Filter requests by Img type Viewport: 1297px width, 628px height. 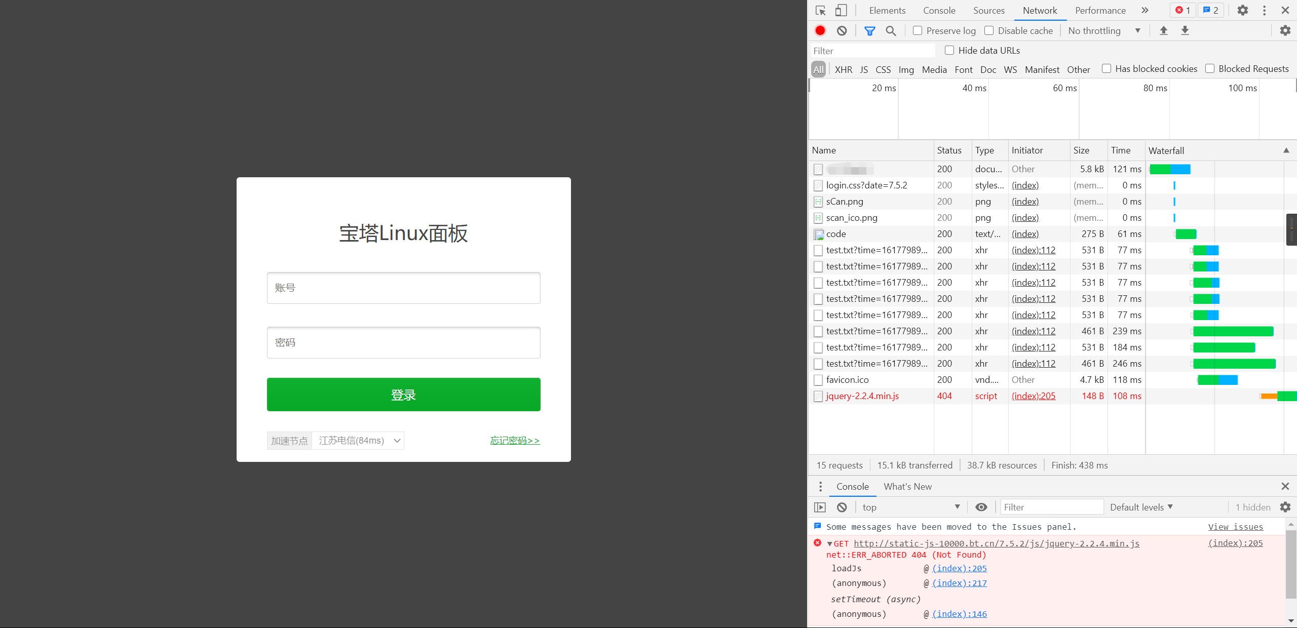906,70
